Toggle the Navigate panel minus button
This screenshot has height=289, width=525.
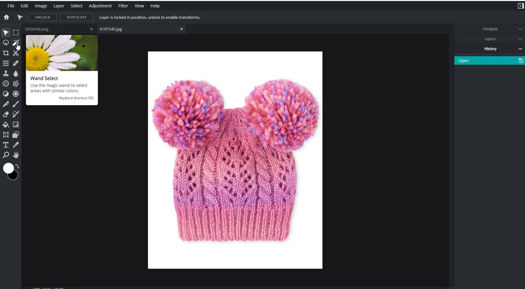520,29
